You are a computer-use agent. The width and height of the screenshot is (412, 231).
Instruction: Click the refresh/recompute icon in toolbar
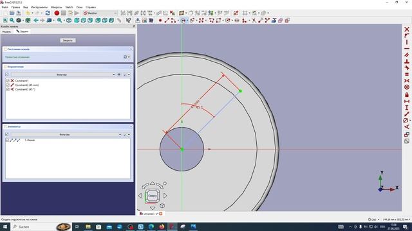48,13
